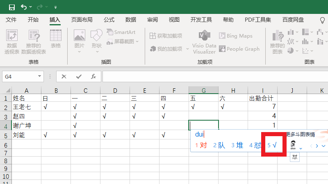Open the People Graph add-in

(239, 49)
